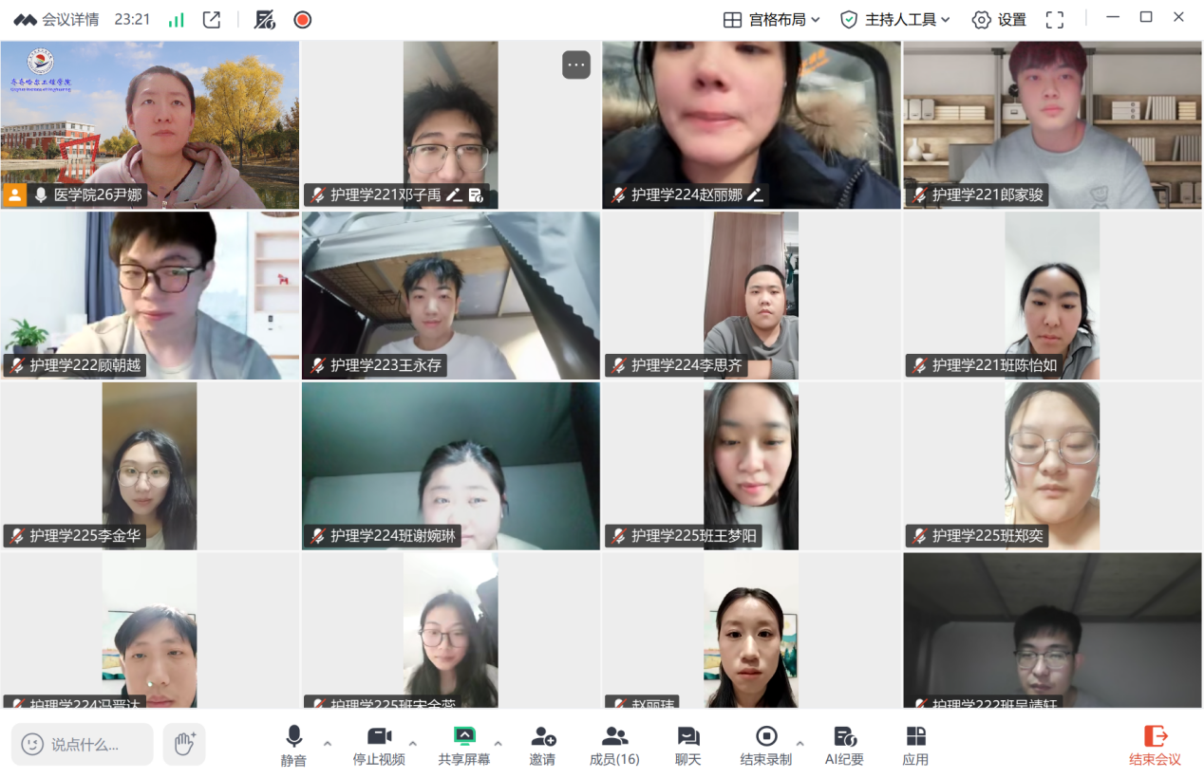The image size is (1204, 778).
Task: Expand the 宫格布局 layout dropdown
Action: click(x=771, y=20)
